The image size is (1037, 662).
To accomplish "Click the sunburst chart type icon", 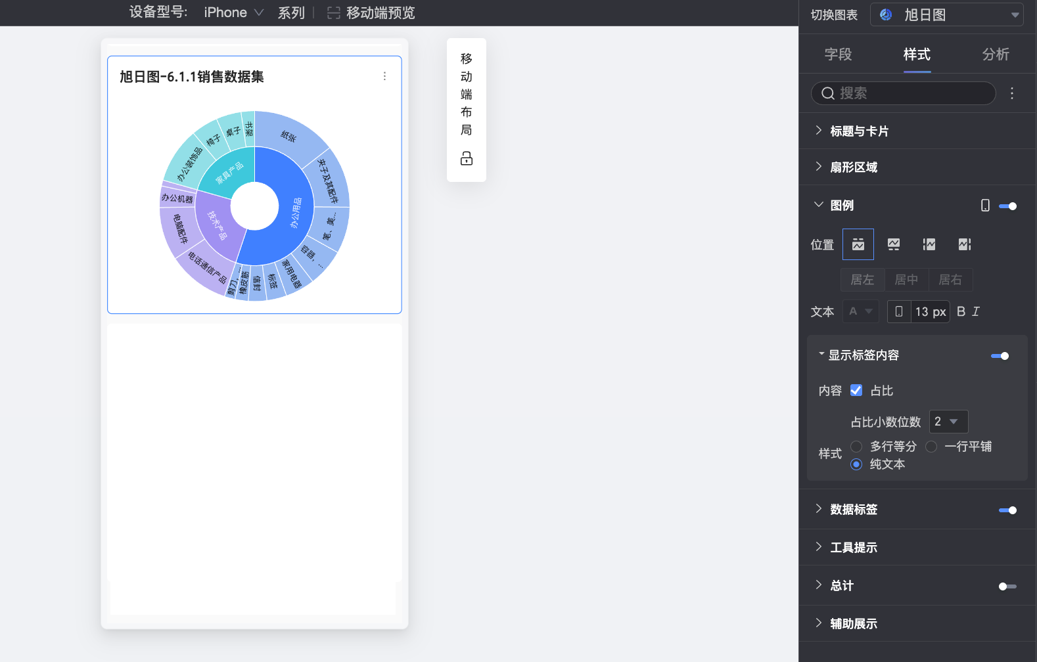I will (886, 14).
